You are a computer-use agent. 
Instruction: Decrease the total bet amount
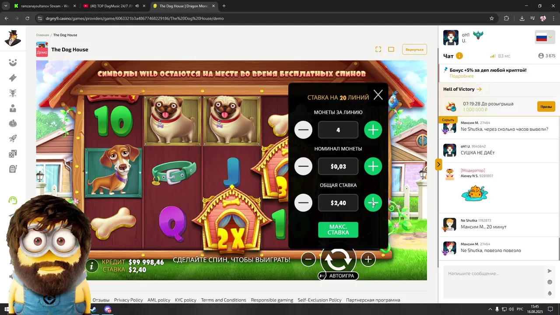pos(303,203)
